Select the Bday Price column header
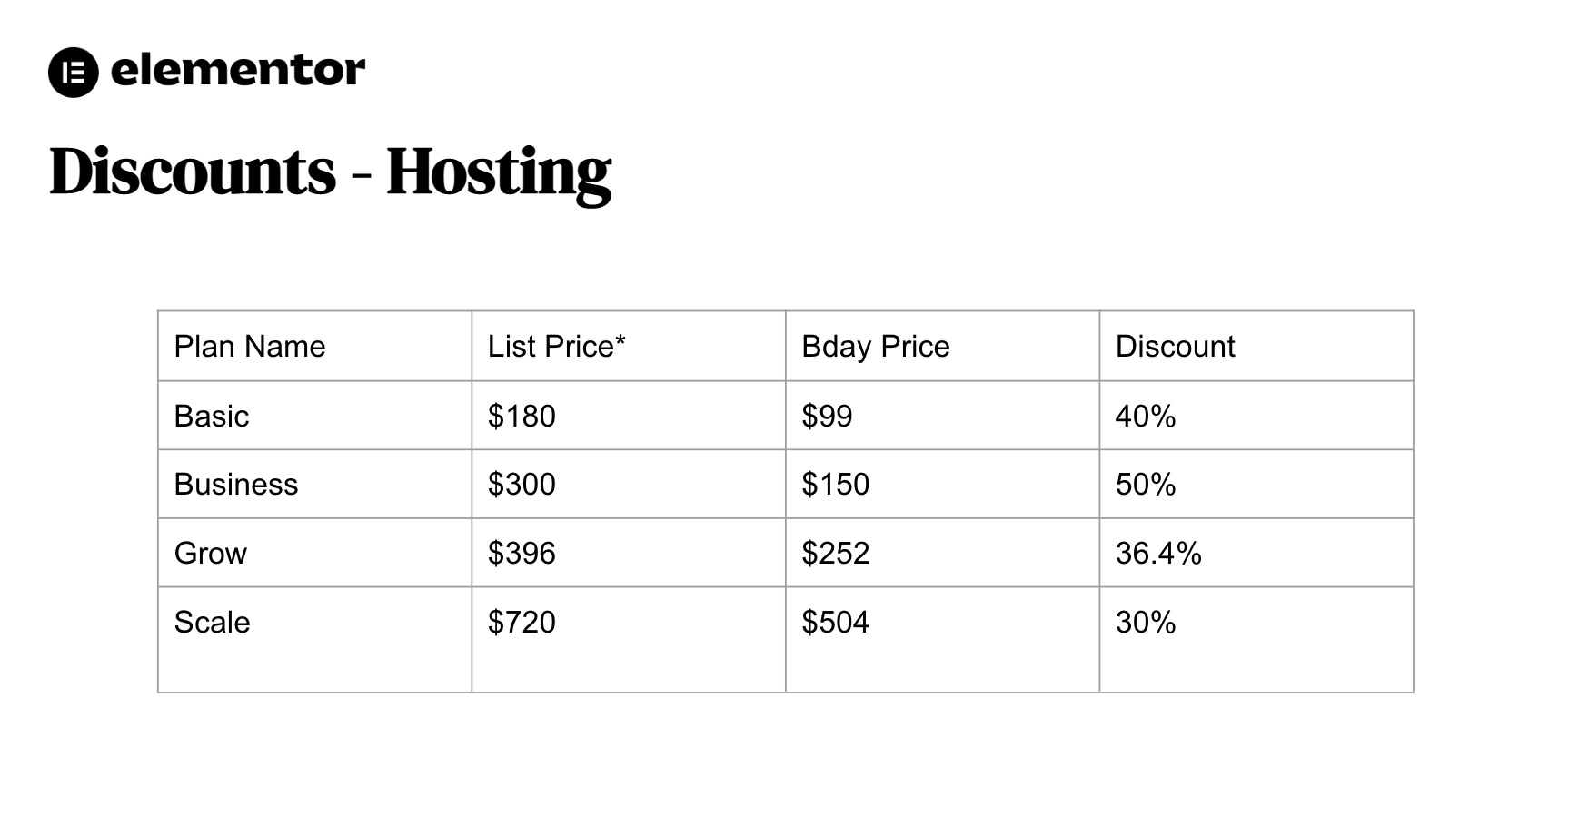Image resolution: width=1579 pixels, height=815 pixels. pyautogui.click(x=942, y=346)
